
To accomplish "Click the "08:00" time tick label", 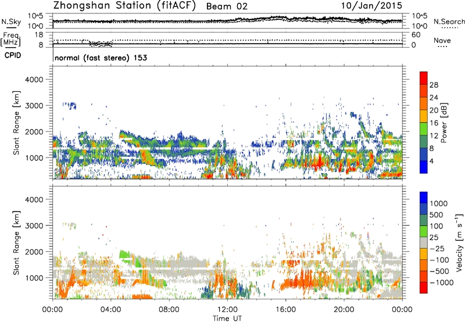I will [169, 310].
